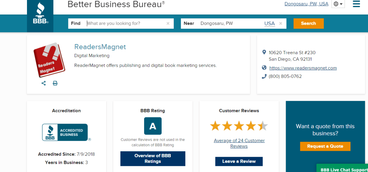The height and width of the screenshot is (172, 368).
Task: Click the website globe icon
Action: [264, 68]
